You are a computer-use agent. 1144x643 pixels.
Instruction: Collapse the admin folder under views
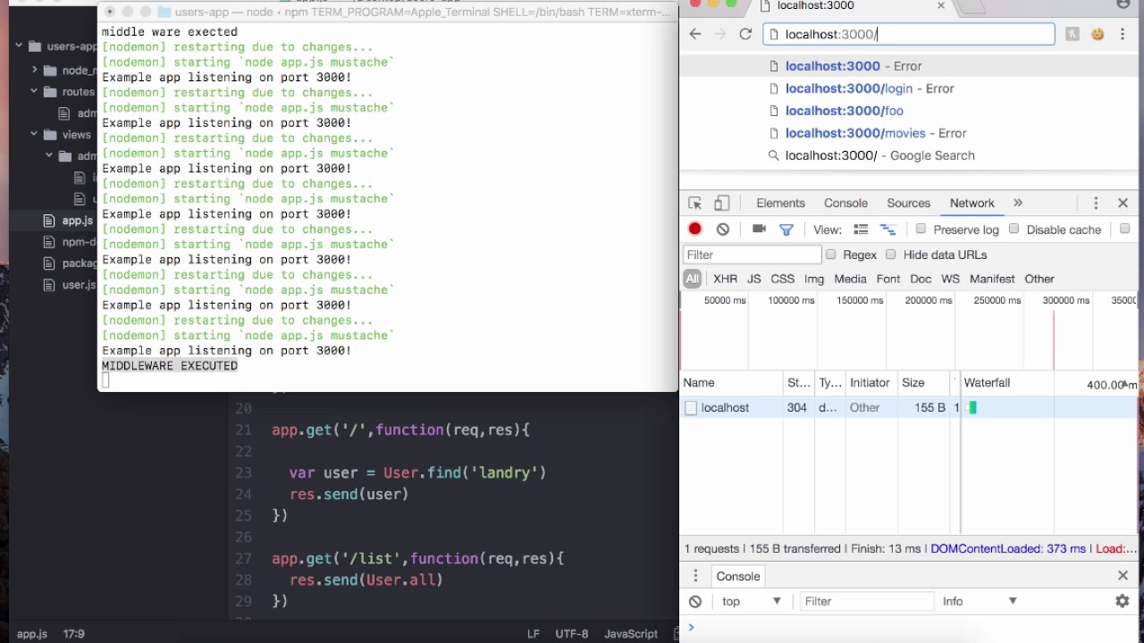pos(49,156)
